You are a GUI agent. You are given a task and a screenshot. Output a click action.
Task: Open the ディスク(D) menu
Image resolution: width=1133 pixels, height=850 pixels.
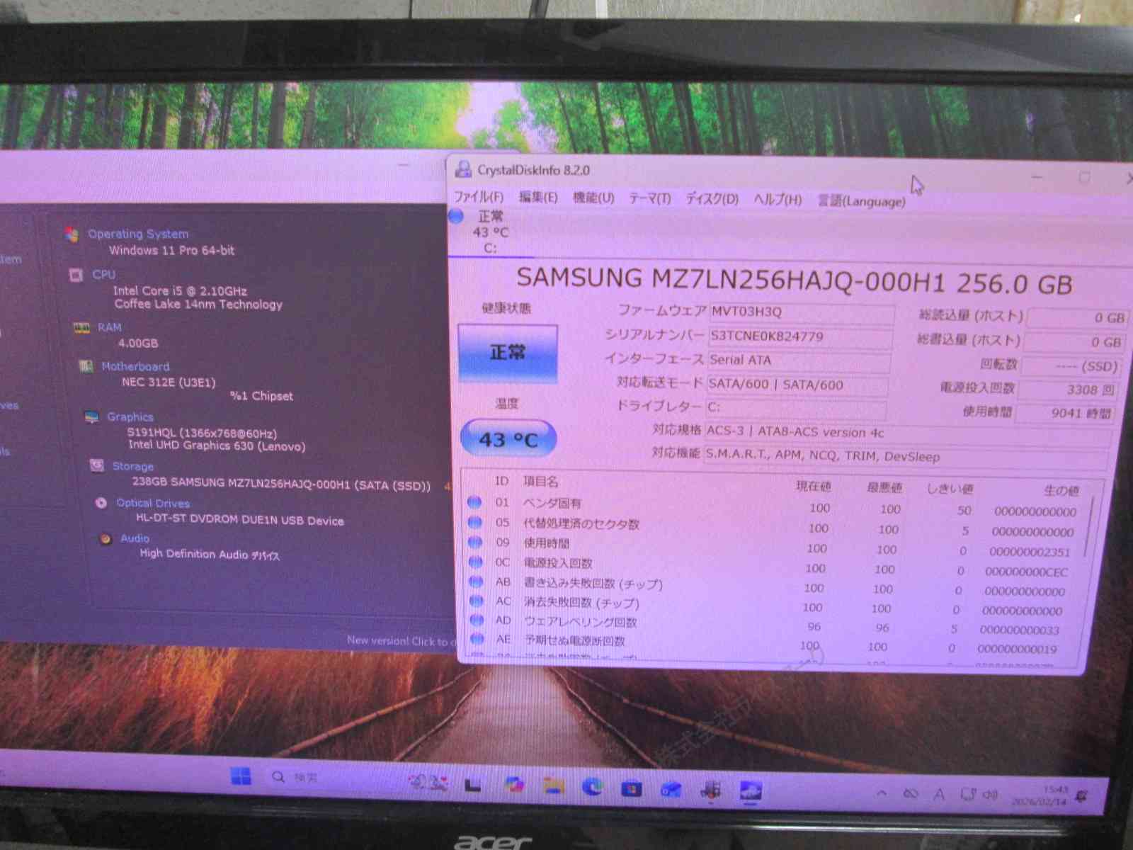[712, 199]
